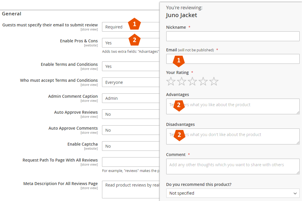
Task: Edit the Admin Comment Caption field
Action: click(131, 98)
